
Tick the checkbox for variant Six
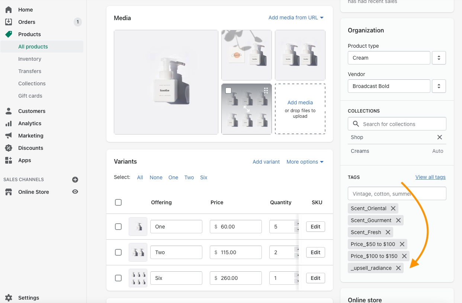pos(118,278)
